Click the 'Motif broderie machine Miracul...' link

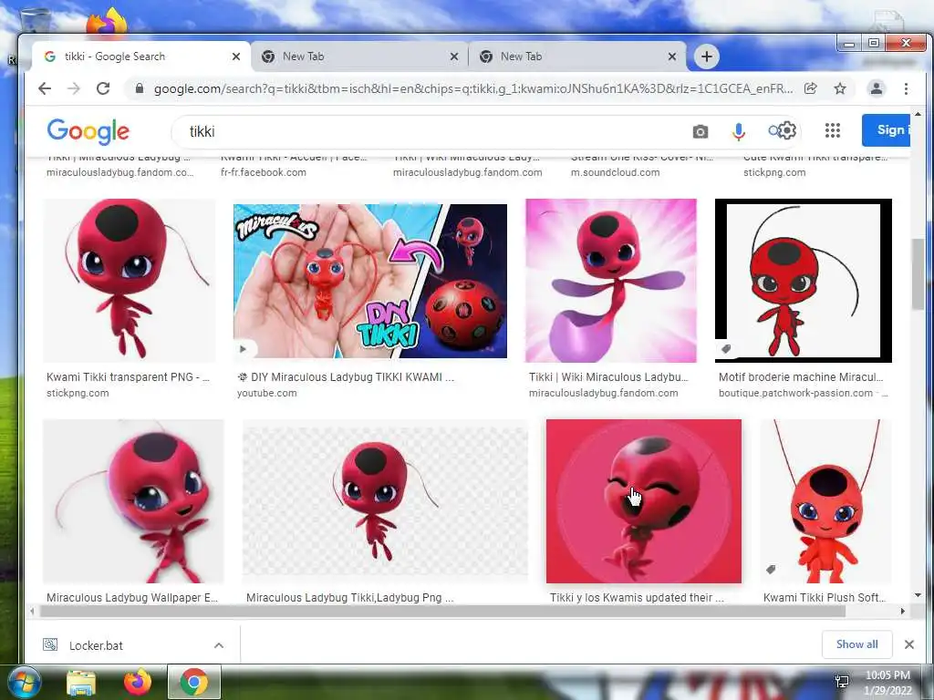801,376
